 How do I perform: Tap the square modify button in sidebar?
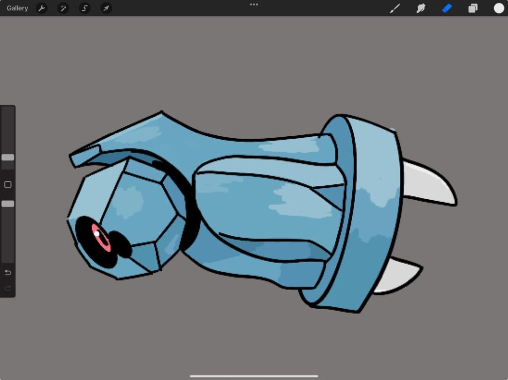[8, 184]
